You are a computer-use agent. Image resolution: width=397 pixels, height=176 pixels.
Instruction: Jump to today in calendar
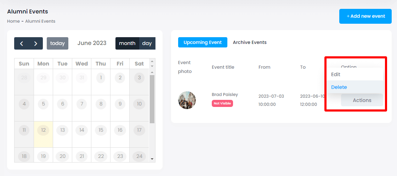click(57, 44)
